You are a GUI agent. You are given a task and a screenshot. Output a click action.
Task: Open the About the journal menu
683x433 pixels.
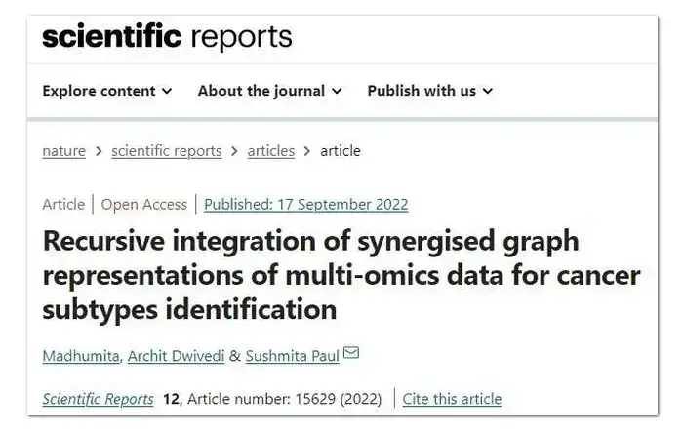coord(269,91)
